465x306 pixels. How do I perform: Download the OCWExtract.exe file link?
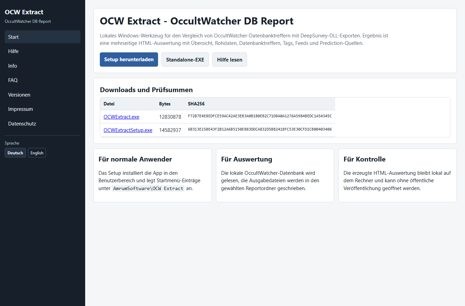pos(121,117)
